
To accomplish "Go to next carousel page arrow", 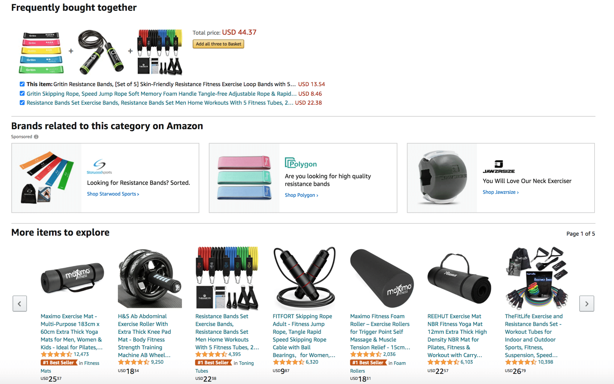I will pyautogui.click(x=586, y=304).
